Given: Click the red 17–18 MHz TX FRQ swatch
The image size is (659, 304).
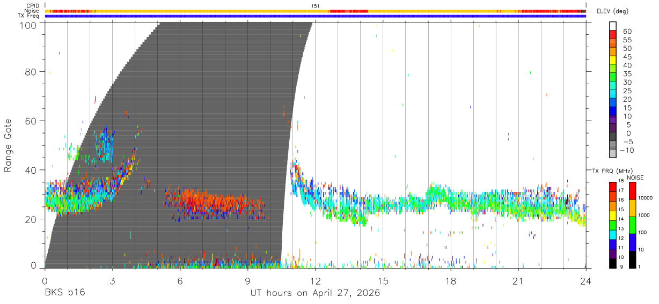Looking at the screenshot, I should [x=613, y=186].
